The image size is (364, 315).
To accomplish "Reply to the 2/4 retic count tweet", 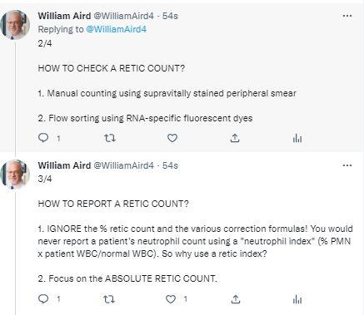I will [x=43, y=138].
